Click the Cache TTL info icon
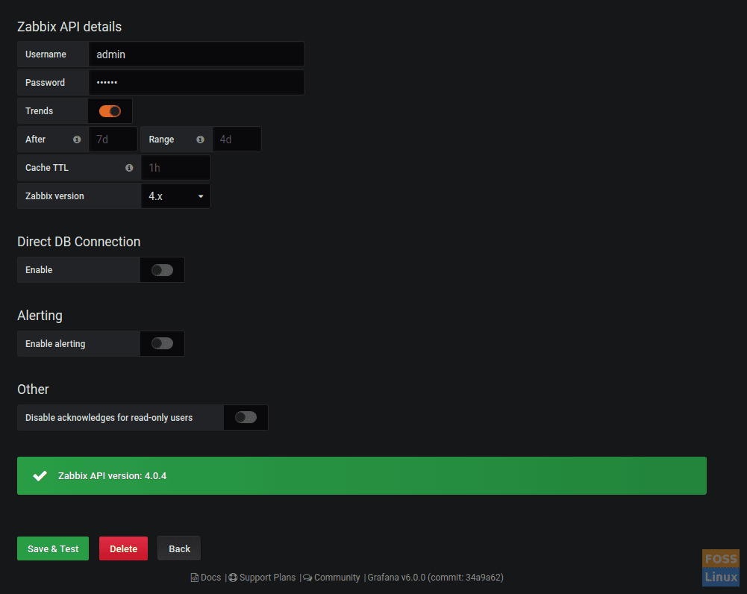Image resolution: width=747 pixels, height=594 pixels. point(129,168)
